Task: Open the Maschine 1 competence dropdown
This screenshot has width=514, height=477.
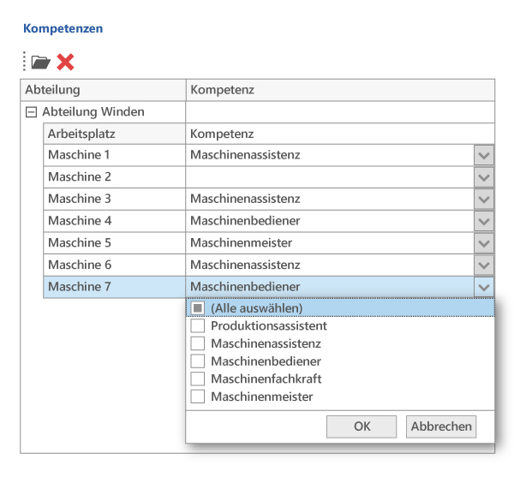Action: [484, 155]
